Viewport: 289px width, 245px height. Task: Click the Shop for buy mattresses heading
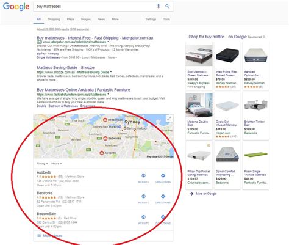pyautogui.click(x=218, y=37)
